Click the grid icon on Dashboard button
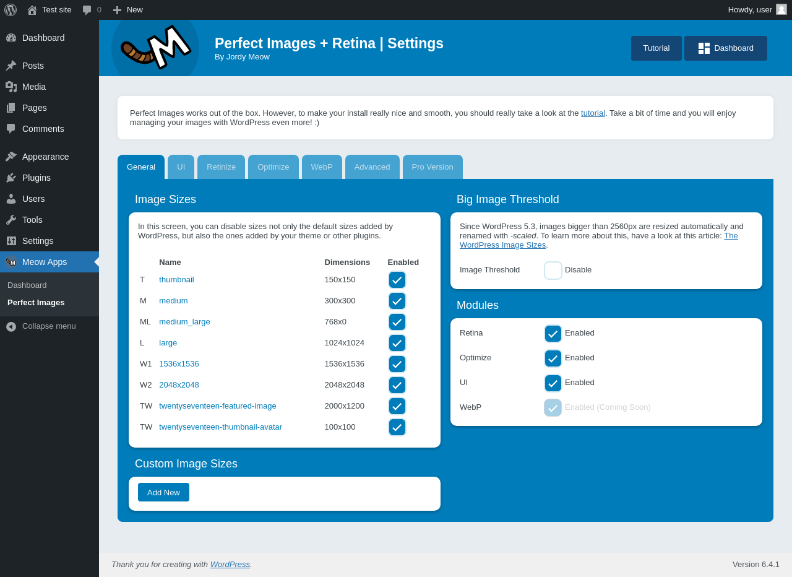This screenshot has width=792, height=577. click(704, 48)
